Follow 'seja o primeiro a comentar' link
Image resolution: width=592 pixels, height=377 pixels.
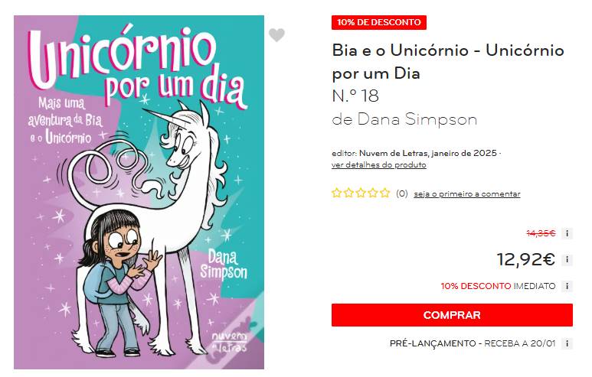click(x=467, y=193)
